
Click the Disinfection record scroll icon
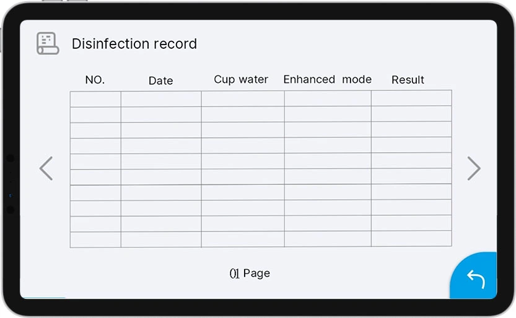pos(48,43)
